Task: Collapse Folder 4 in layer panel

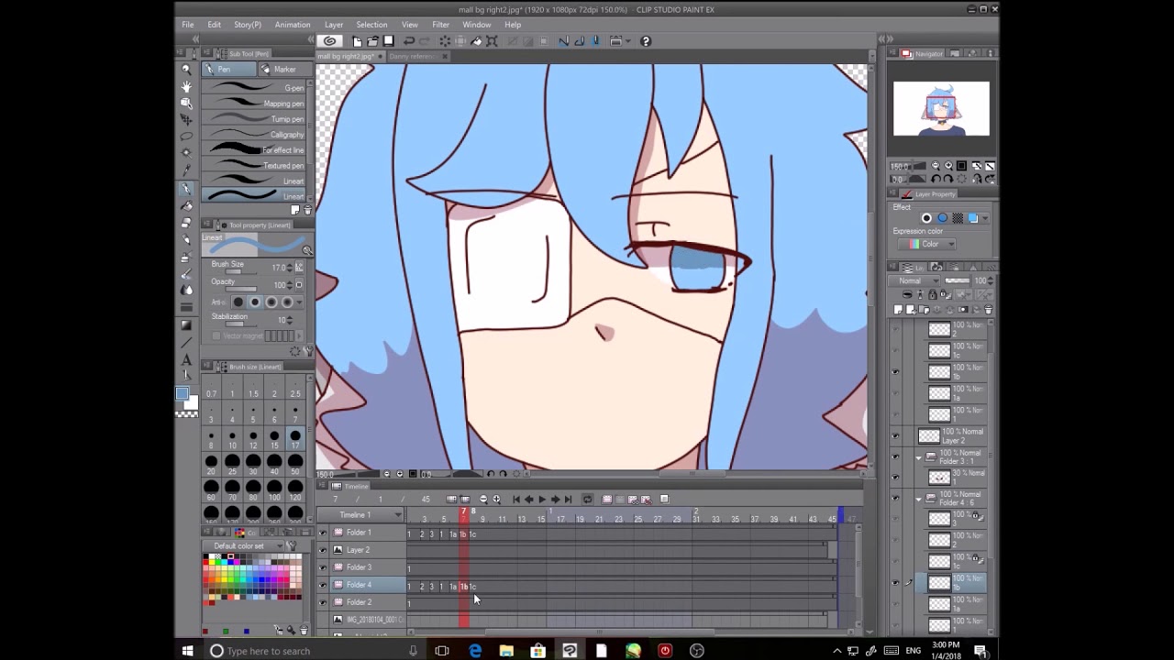Action: point(919,499)
